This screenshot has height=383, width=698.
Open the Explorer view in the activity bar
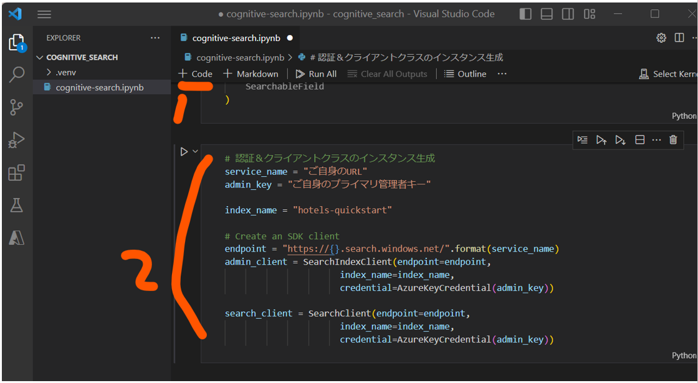17,43
